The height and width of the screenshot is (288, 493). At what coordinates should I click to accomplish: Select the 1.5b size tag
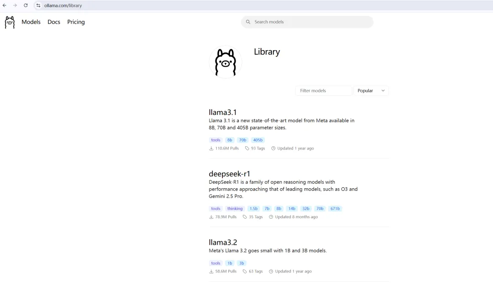click(254, 209)
